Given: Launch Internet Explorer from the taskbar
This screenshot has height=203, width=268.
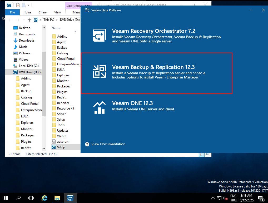Looking at the screenshot, I should (44, 198).
